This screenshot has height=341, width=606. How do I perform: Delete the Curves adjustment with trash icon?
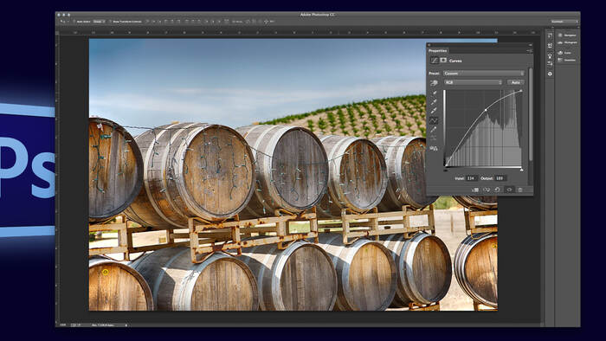[x=520, y=190]
